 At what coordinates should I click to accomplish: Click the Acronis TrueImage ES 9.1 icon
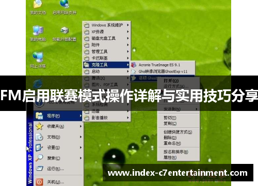click(x=134, y=65)
